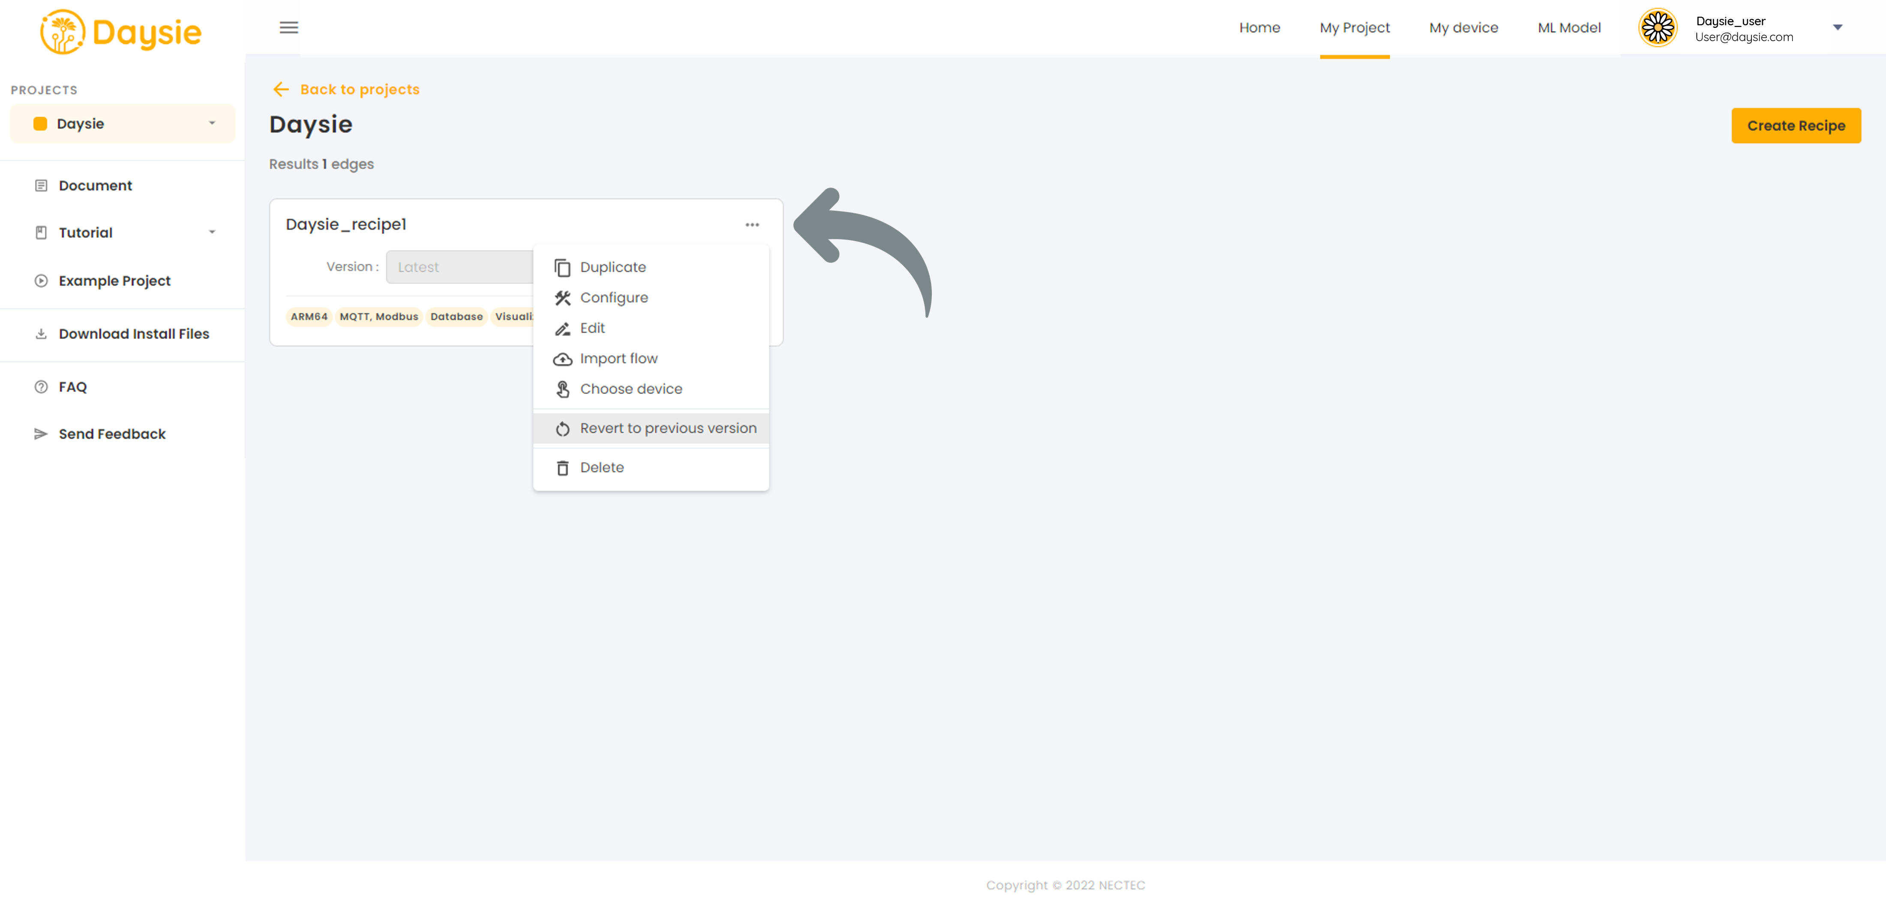
Task: Expand the Tutorial submenu arrow
Action: pos(212,232)
